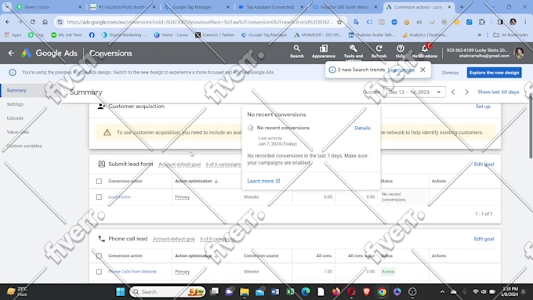
Task: Open All Bookmarks folder
Action: [510, 34]
